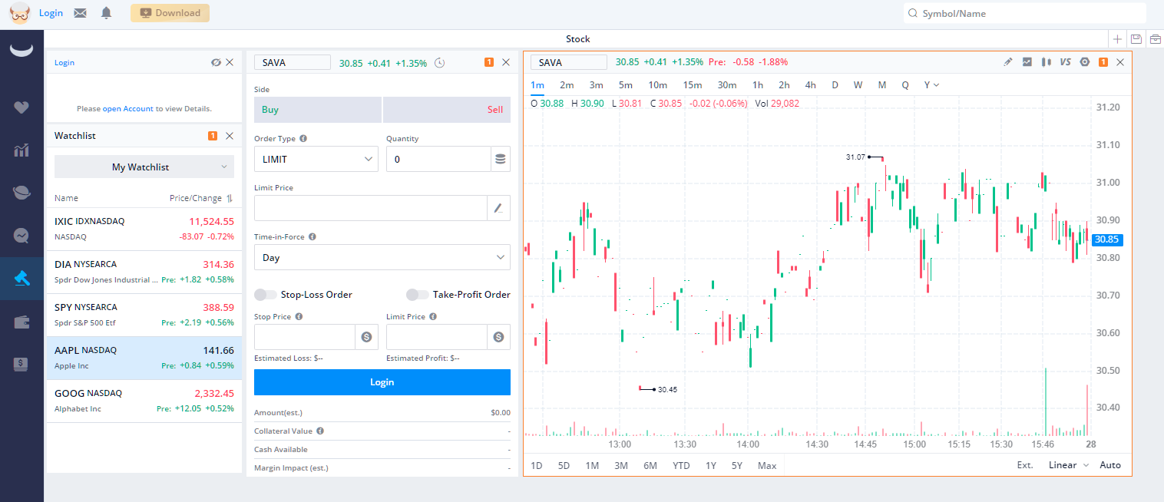This screenshot has height=502, width=1164.
Task: Click the Order Type info icon
Action: click(x=303, y=139)
